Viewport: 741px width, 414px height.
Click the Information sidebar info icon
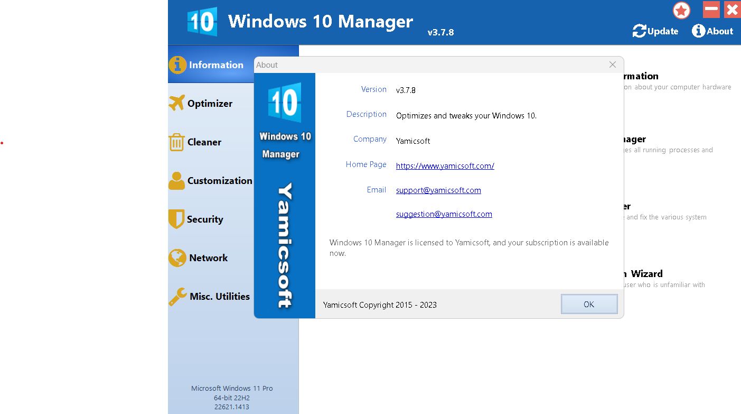click(177, 65)
